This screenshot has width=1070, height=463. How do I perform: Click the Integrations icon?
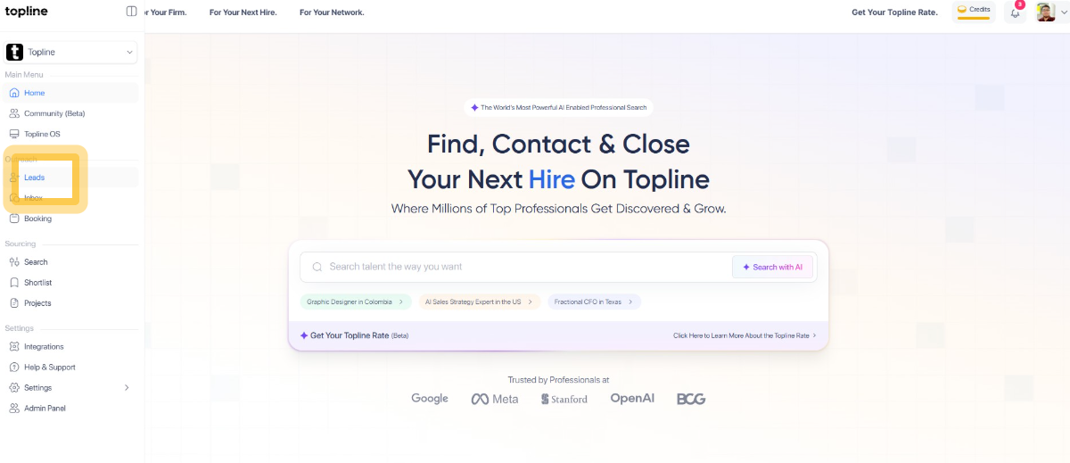point(14,347)
